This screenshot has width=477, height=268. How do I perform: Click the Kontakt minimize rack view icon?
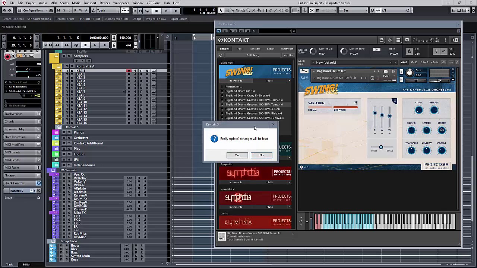(x=407, y=40)
